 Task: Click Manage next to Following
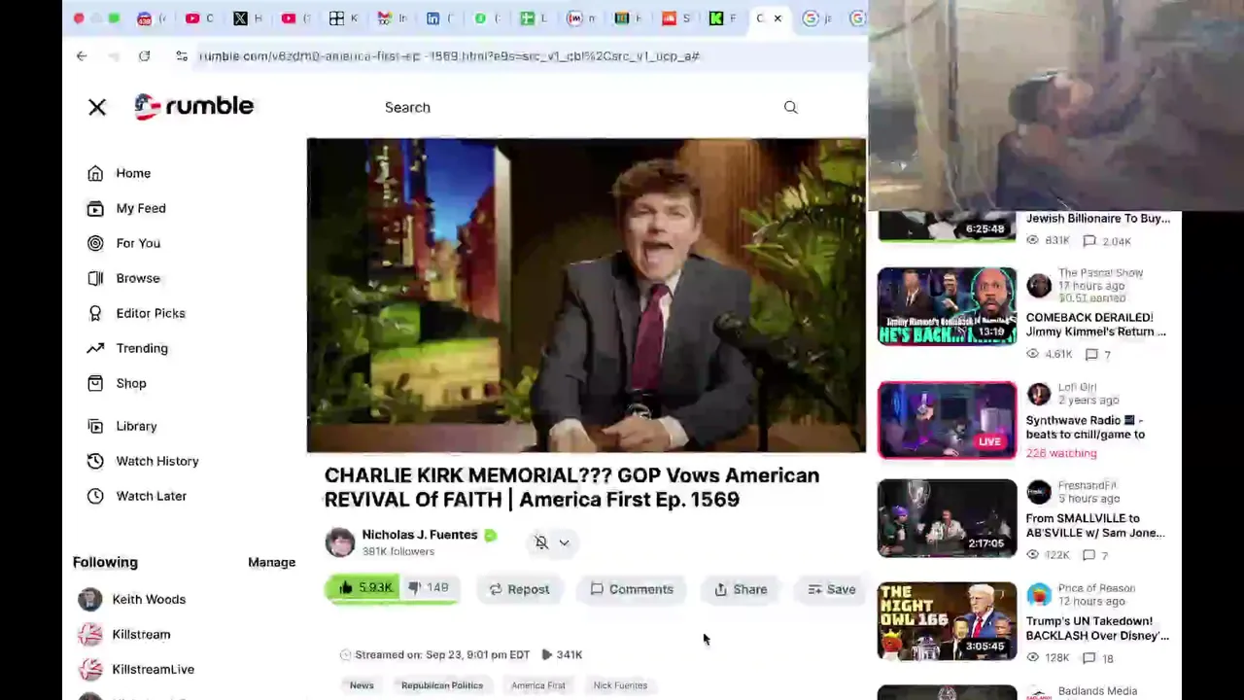pyautogui.click(x=271, y=562)
